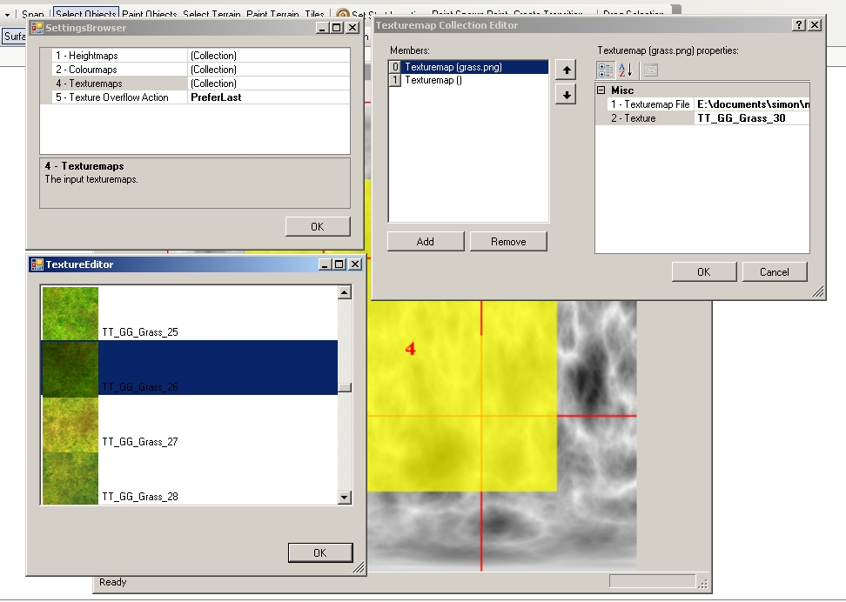This screenshot has width=846, height=602.
Task: Click the Categorized view icon in properties
Action: pos(605,70)
